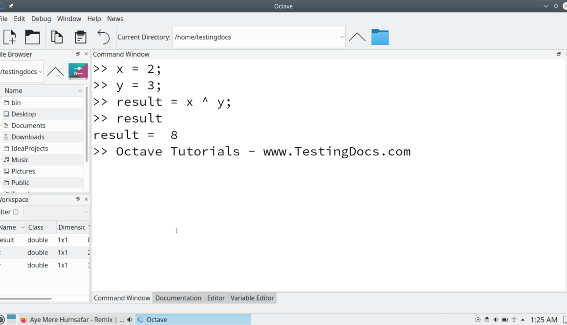The width and height of the screenshot is (567, 325).
Task: Open File Browser settings icon
Action: click(x=78, y=71)
